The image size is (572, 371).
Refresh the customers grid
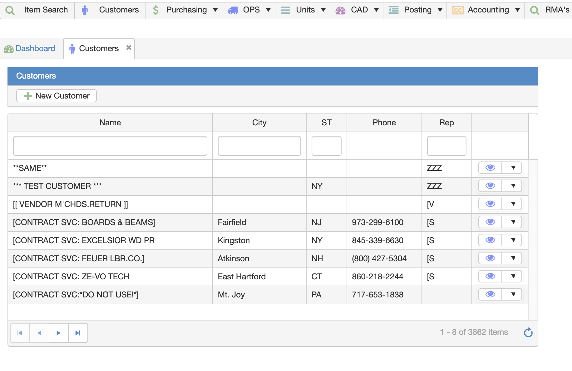click(x=528, y=333)
